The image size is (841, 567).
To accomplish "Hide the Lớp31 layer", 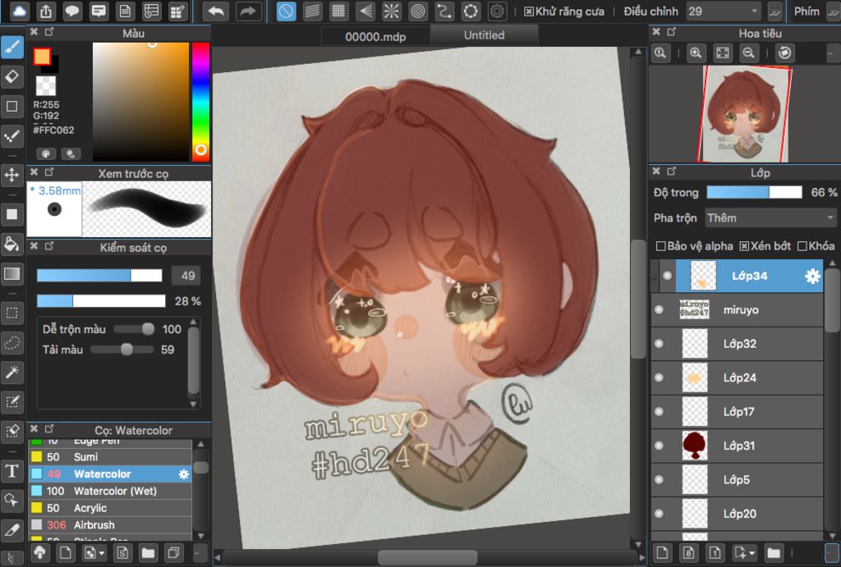I will (x=659, y=446).
